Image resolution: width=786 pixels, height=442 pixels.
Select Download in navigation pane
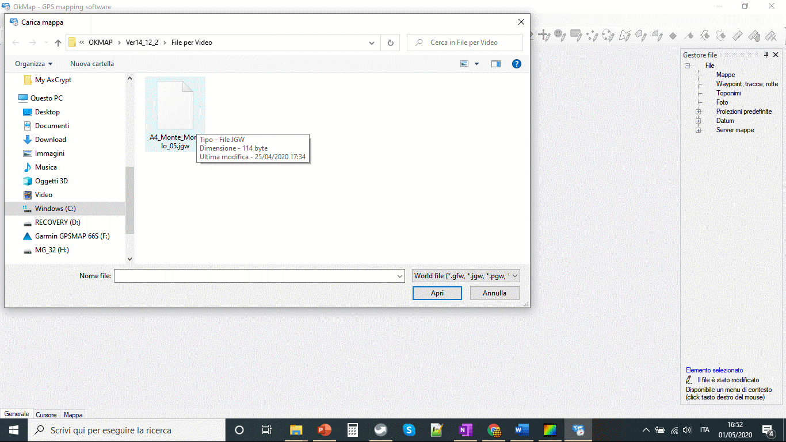point(51,140)
